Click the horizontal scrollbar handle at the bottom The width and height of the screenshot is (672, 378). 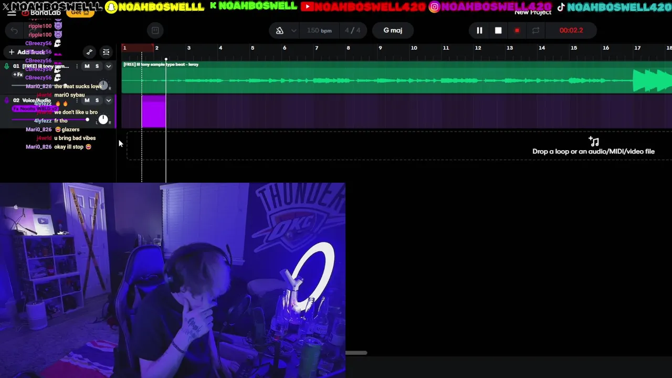356,353
